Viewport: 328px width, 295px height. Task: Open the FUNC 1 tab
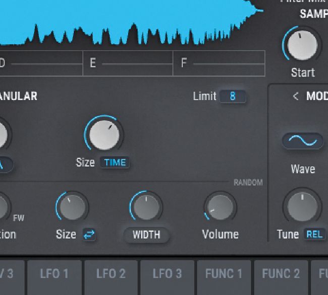click(224, 277)
